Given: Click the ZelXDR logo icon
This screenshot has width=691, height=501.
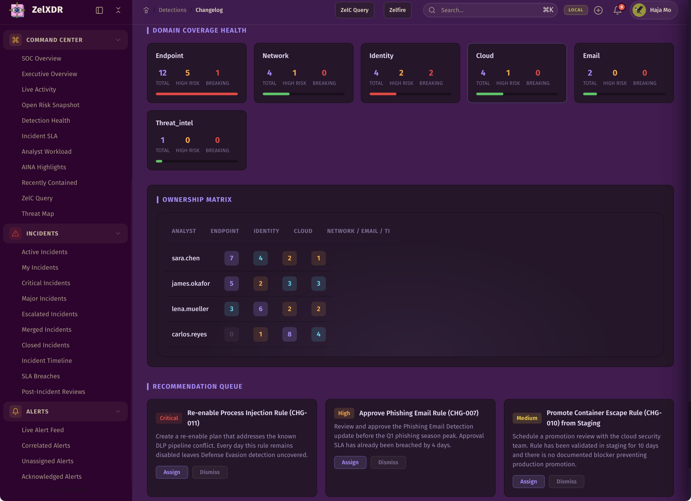Looking at the screenshot, I should click(17, 10).
